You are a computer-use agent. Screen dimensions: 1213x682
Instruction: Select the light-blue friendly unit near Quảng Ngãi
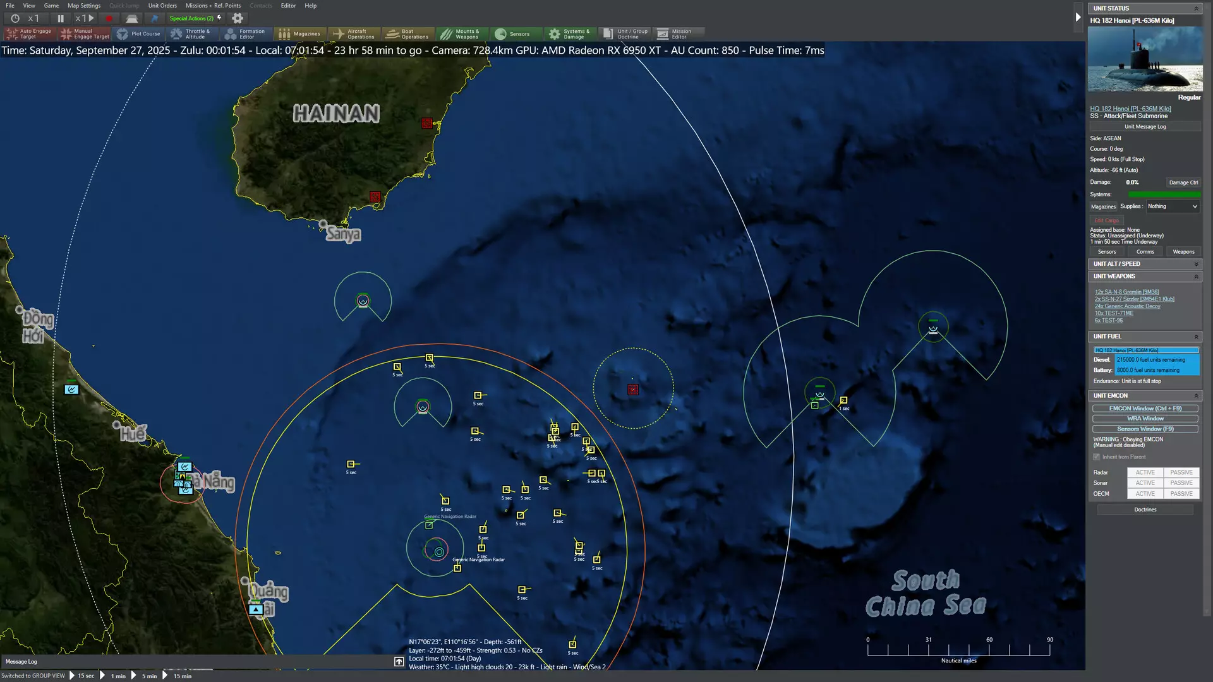pos(256,609)
